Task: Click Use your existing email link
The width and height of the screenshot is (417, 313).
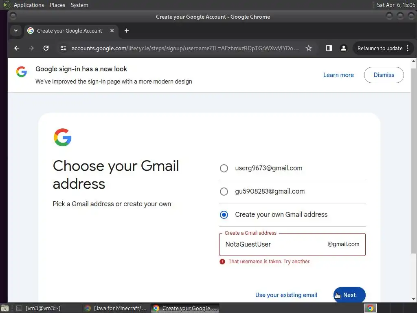Action: click(286, 295)
